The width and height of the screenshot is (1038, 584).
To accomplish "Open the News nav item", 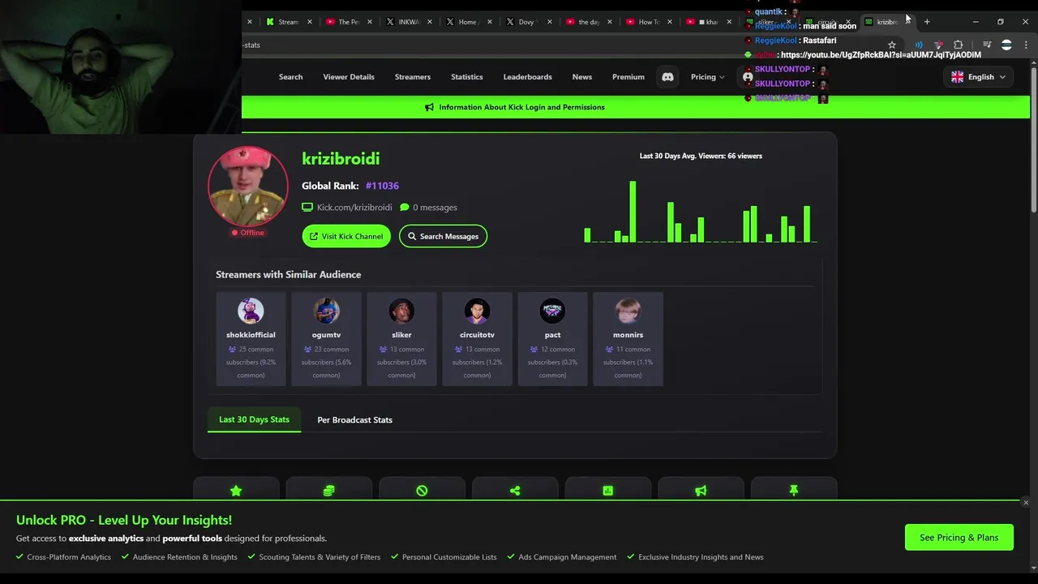I will pyautogui.click(x=582, y=77).
